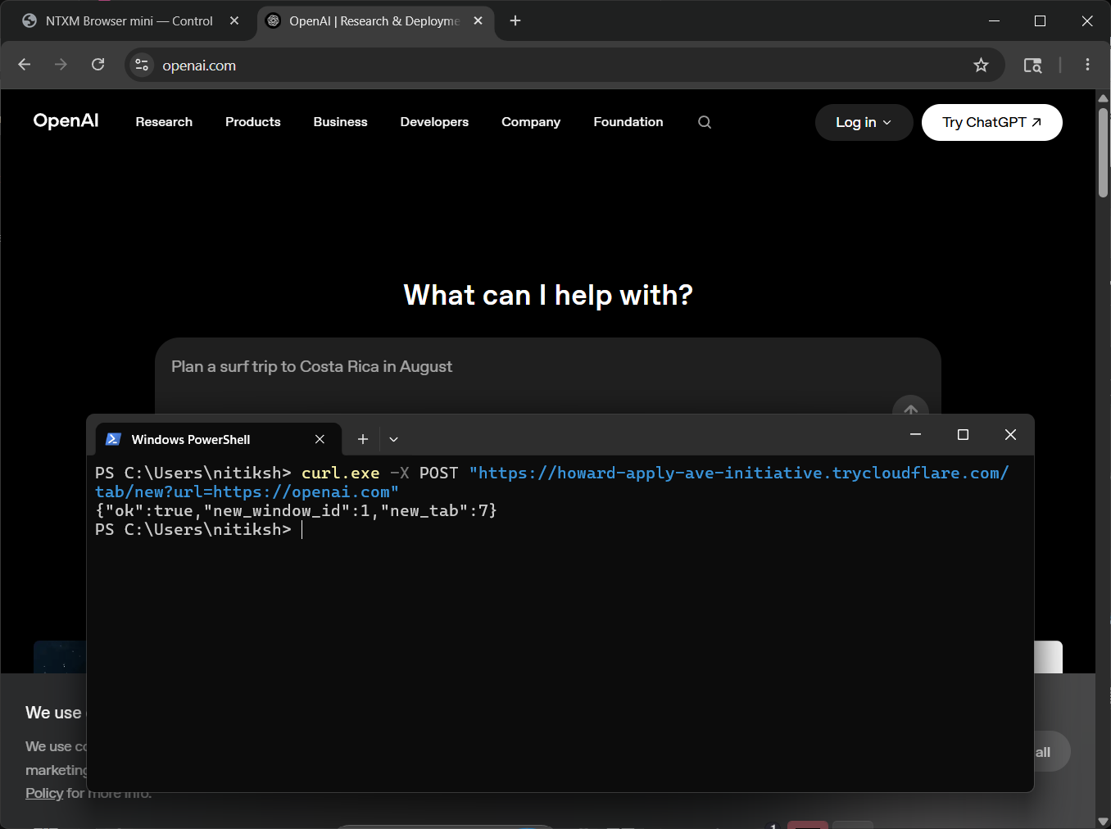1111x829 pixels.
Task: Open the Products menu
Action: click(x=252, y=122)
